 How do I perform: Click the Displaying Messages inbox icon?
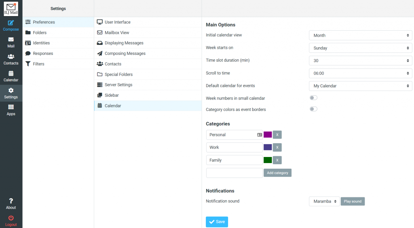pyautogui.click(x=99, y=43)
